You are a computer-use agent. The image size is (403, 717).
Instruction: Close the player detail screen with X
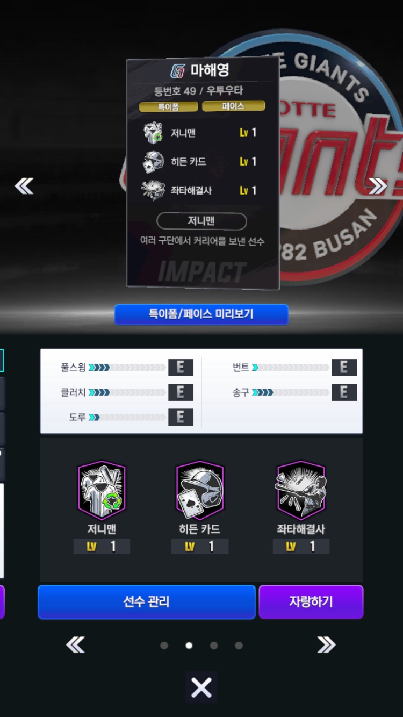[x=201, y=687]
